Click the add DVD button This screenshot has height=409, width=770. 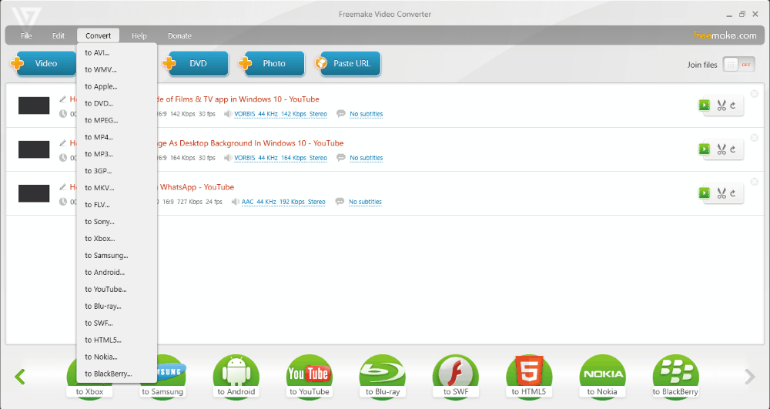click(x=196, y=63)
